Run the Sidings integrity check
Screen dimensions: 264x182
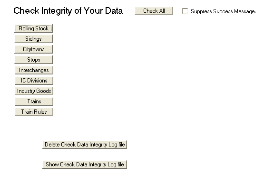pos(33,39)
